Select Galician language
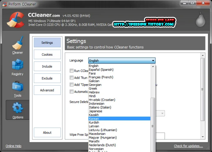Viewport: 212px width, 152px height. coord(119,81)
